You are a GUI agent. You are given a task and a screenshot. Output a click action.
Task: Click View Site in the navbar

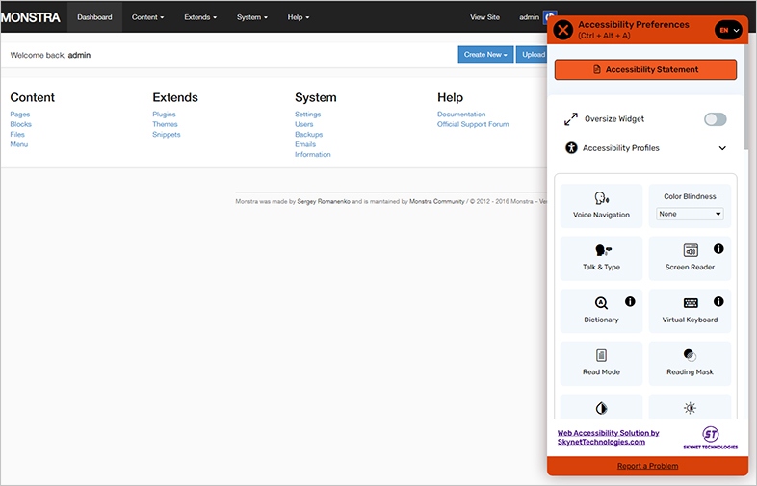[x=484, y=17]
